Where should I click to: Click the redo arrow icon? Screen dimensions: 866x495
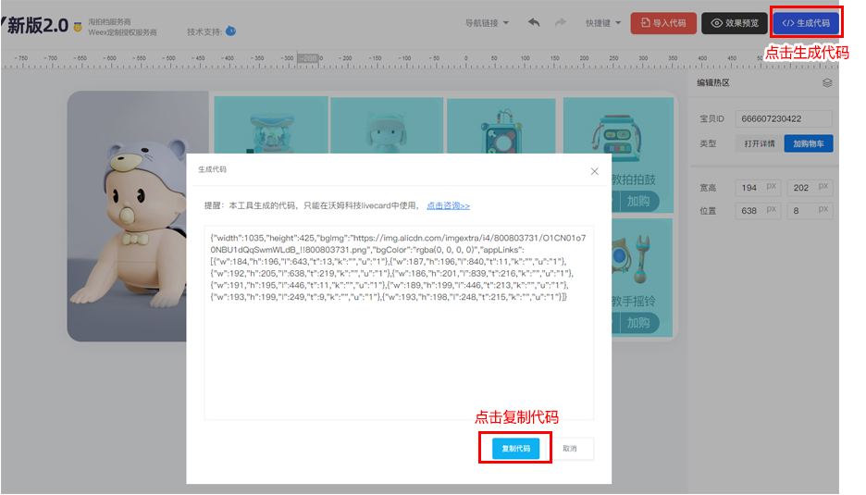pyautogui.click(x=560, y=22)
